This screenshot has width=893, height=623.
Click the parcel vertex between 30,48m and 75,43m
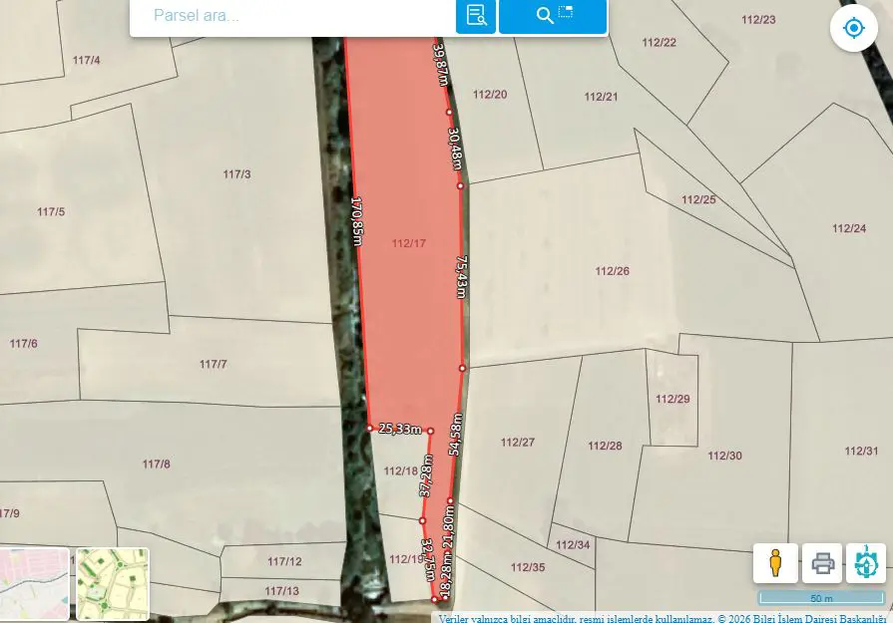(460, 186)
